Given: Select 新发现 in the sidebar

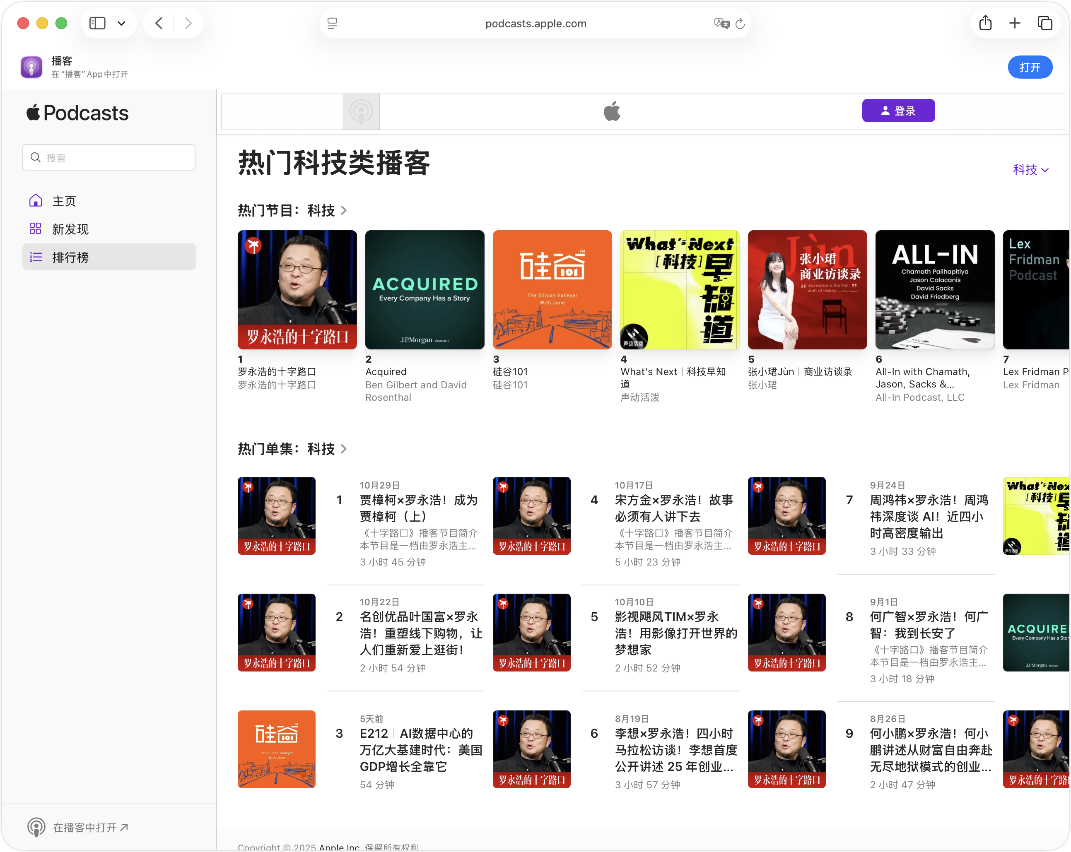Looking at the screenshot, I should tap(70, 229).
